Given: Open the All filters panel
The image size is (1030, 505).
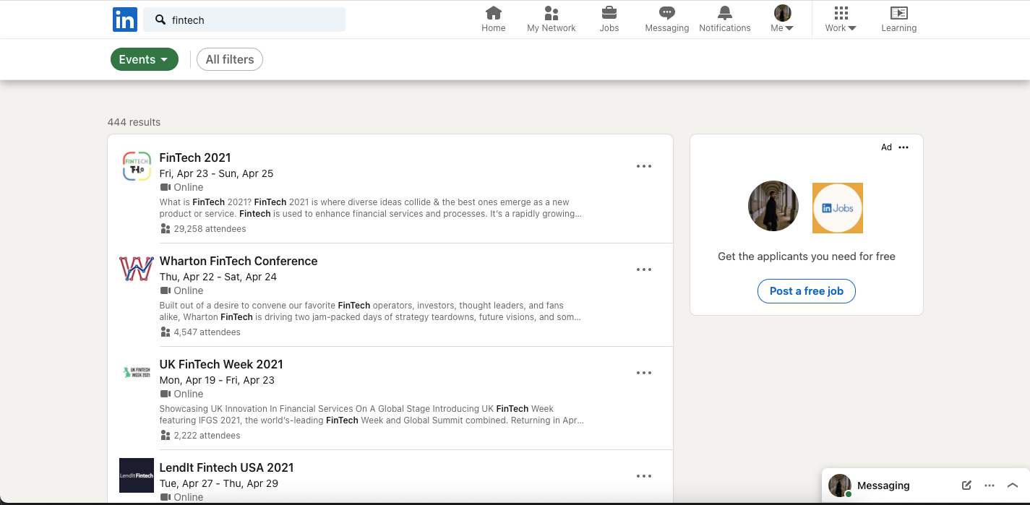Looking at the screenshot, I should click(x=229, y=59).
